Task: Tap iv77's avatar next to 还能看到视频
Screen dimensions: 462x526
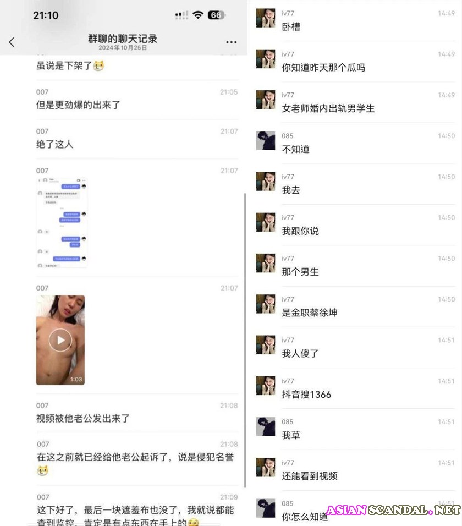Action: (266, 467)
